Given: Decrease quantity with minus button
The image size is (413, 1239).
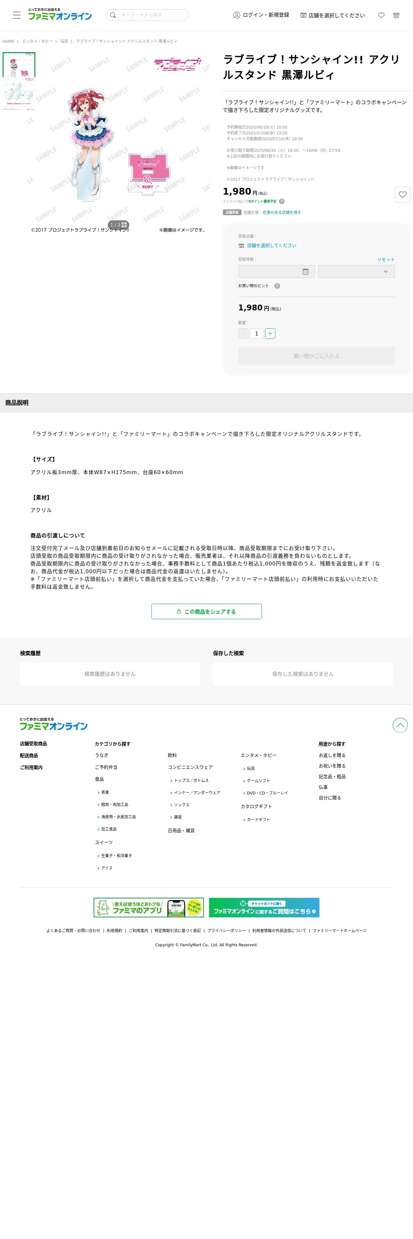Looking at the screenshot, I should pyautogui.click(x=243, y=333).
